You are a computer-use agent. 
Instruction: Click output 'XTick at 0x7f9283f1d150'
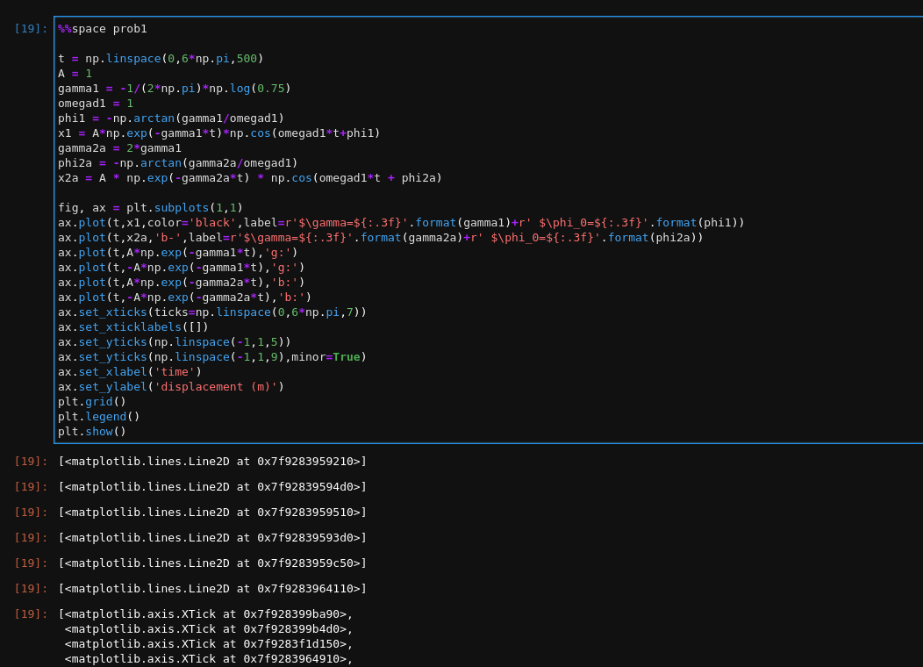[x=209, y=644]
